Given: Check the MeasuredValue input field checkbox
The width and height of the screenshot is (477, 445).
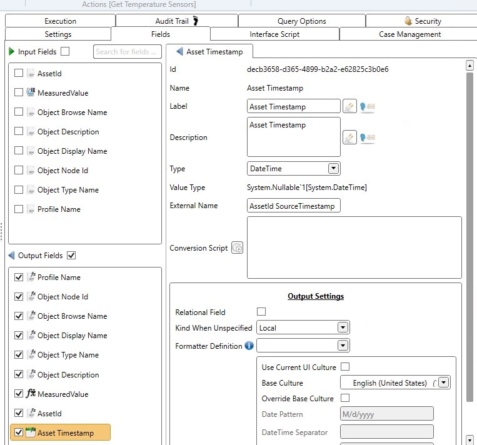Looking at the screenshot, I should [x=19, y=92].
